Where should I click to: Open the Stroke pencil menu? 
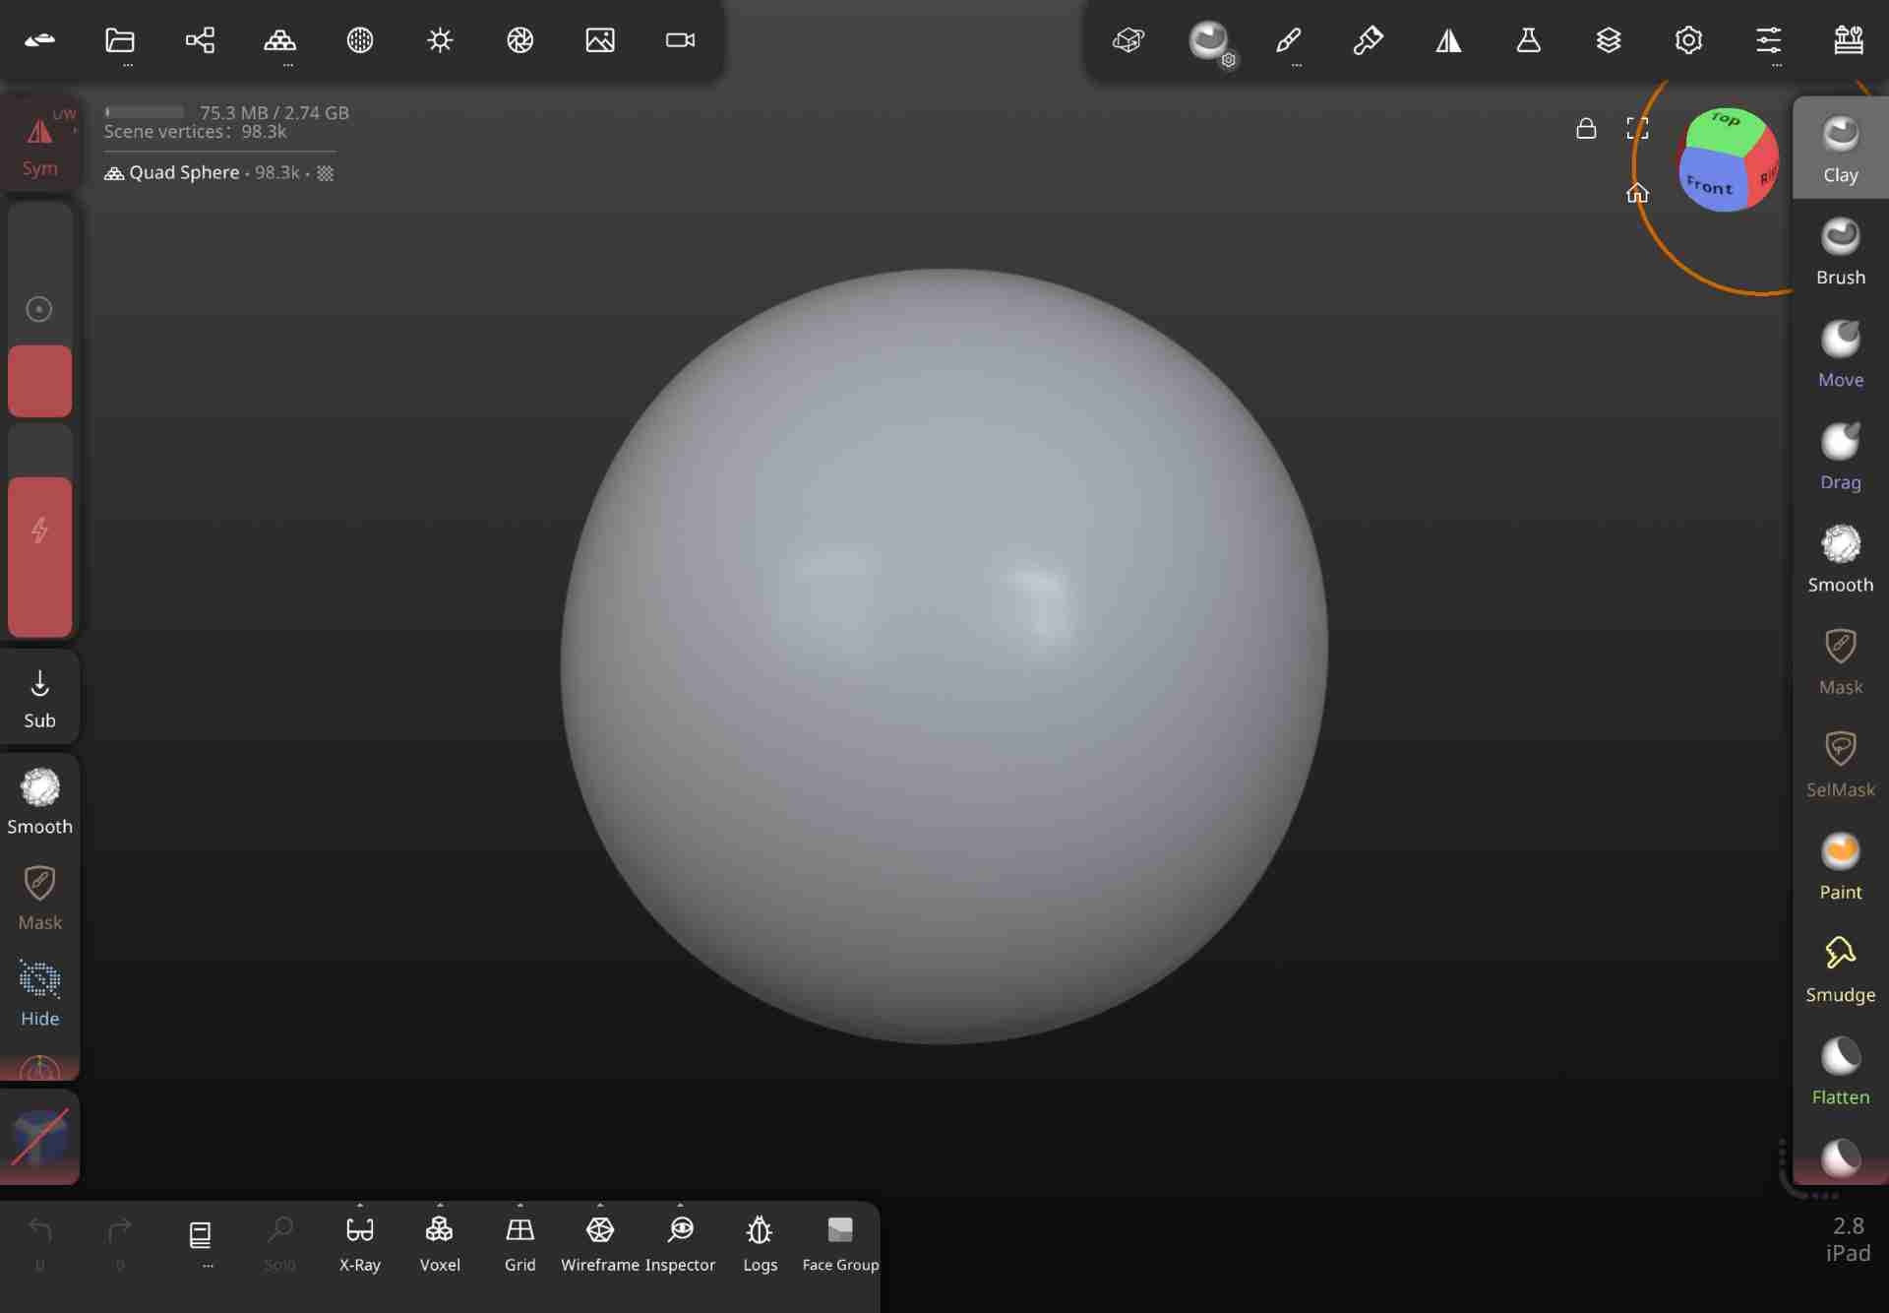pos(1289,40)
